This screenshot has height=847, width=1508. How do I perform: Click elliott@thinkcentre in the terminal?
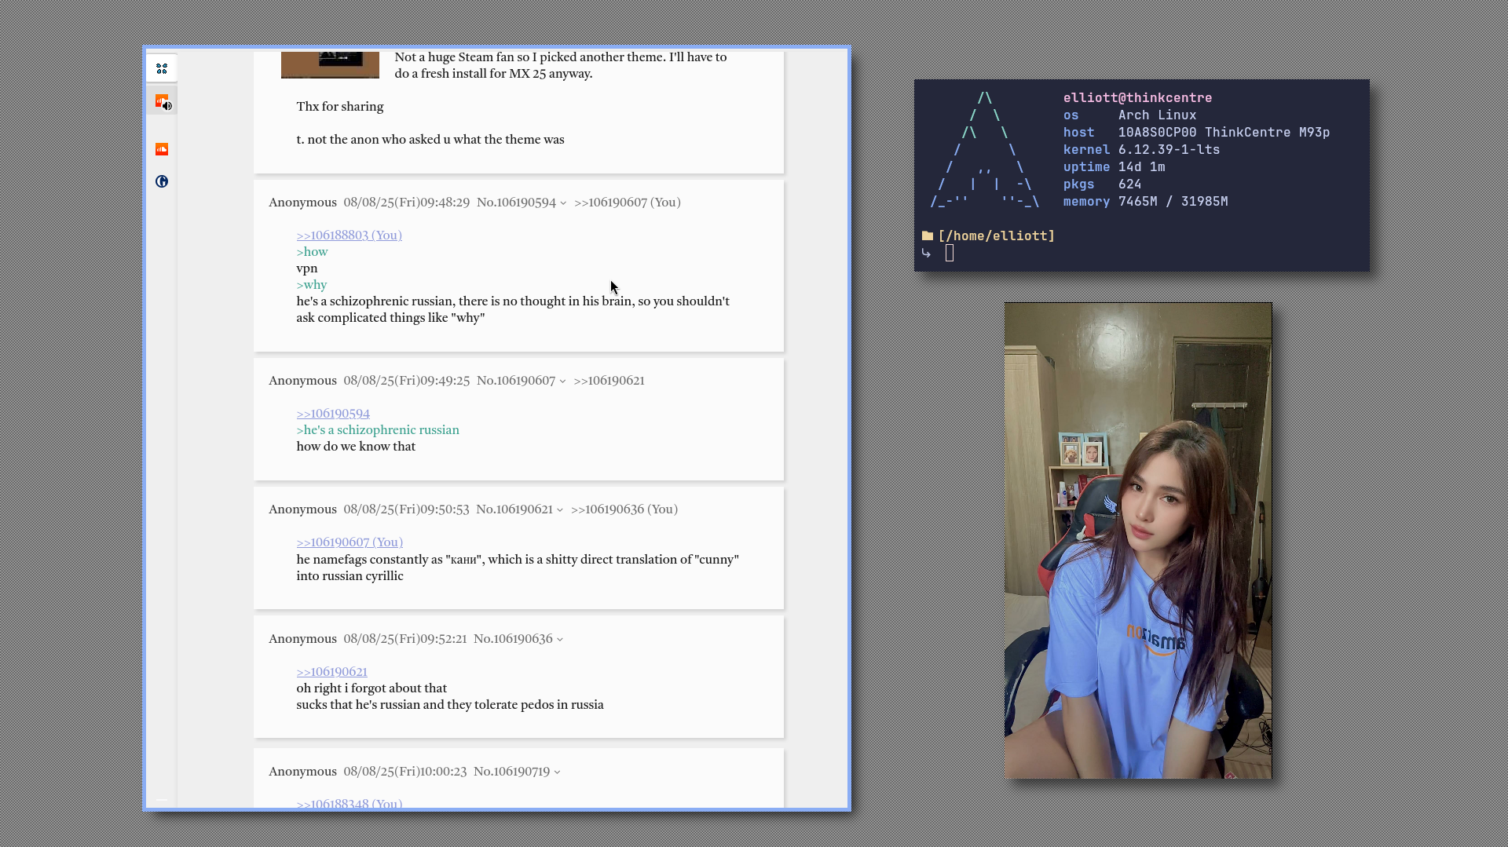pos(1137,98)
